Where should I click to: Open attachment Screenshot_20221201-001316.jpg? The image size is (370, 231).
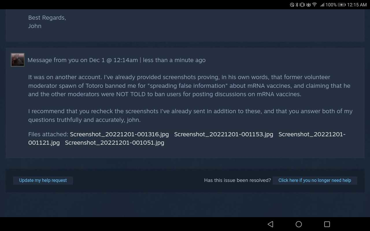(119, 134)
